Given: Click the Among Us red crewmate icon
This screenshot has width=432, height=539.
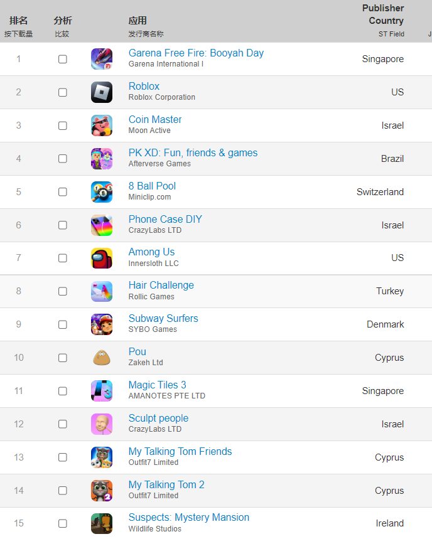Looking at the screenshot, I should (102, 258).
